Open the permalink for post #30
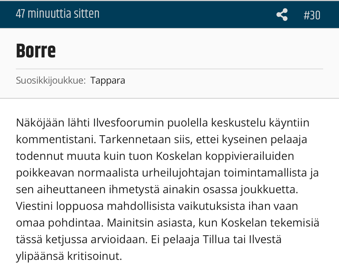This screenshot has height=276, width=339. coord(312,15)
